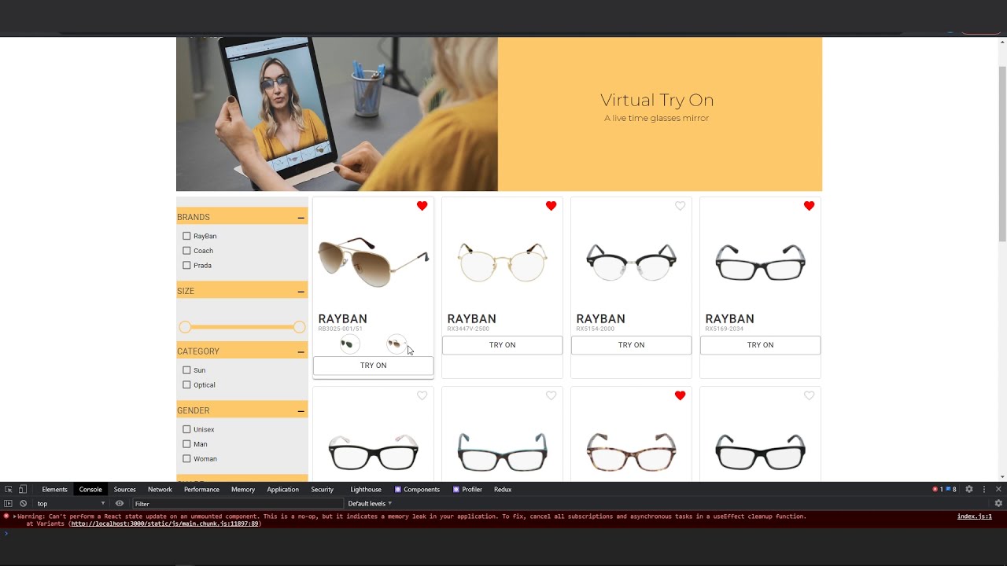Image resolution: width=1007 pixels, height=566 pixels.
Task: Select the dark green lens variant of RB3025
Action: pyautogui.click(x=349, y=344)
